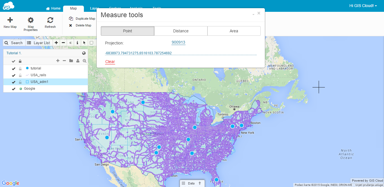Screen dimensions: 384x187
Task: Toggle USA_rails layer visibility checkmark
Action: tap(14, 75)
